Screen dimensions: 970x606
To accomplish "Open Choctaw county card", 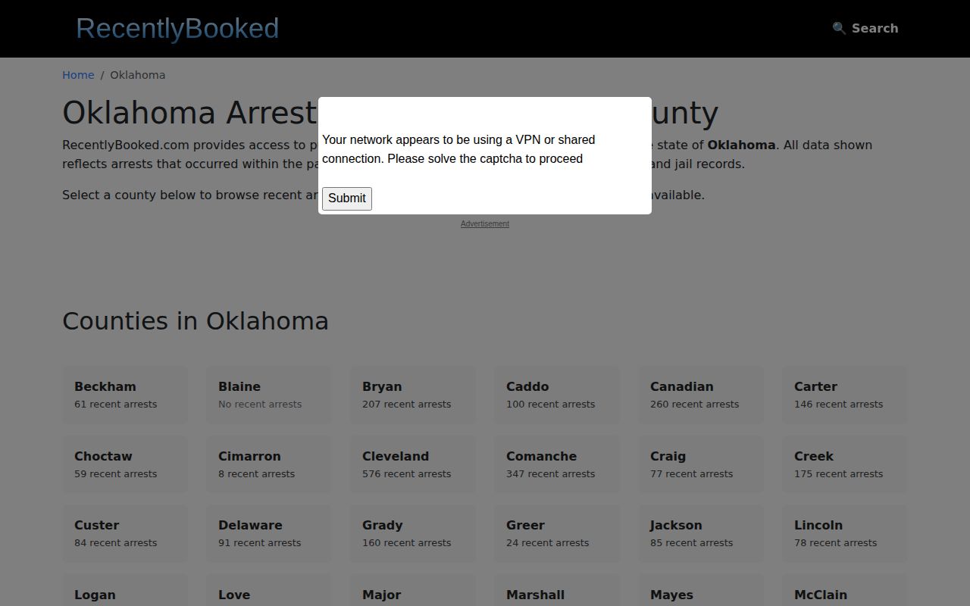I will point(125,464).
